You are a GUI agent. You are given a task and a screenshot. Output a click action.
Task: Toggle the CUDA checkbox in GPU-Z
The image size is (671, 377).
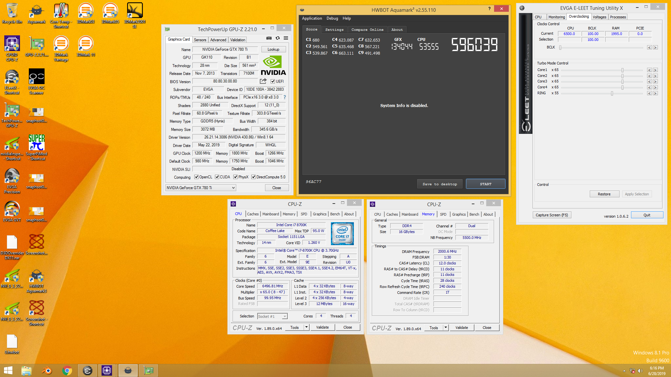[x=217, y=177]
